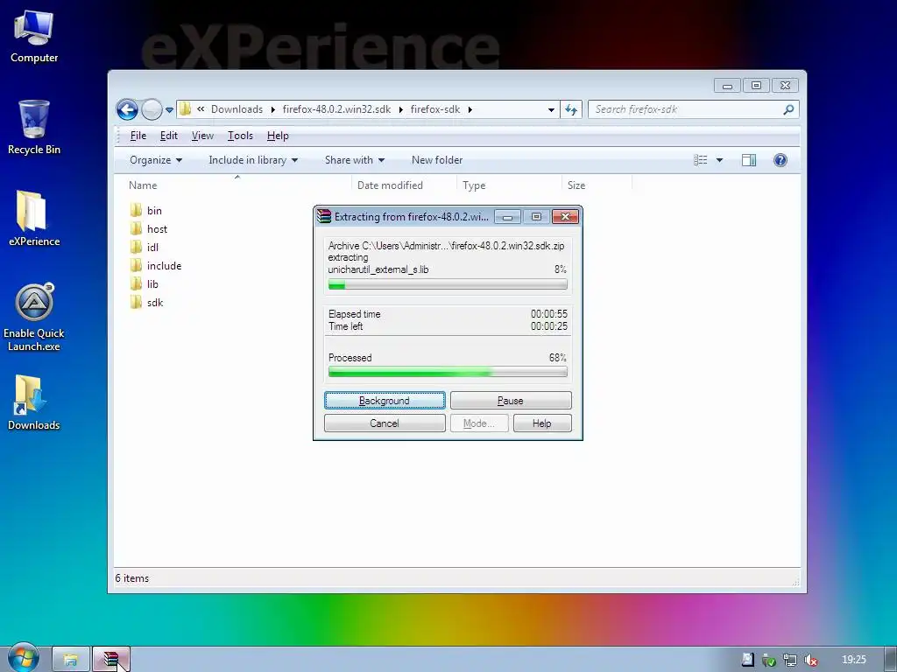Click the network tray icon

pos(789,660)
